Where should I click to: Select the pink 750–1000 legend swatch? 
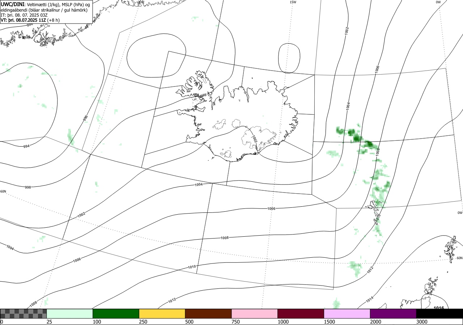click(255, 313)
